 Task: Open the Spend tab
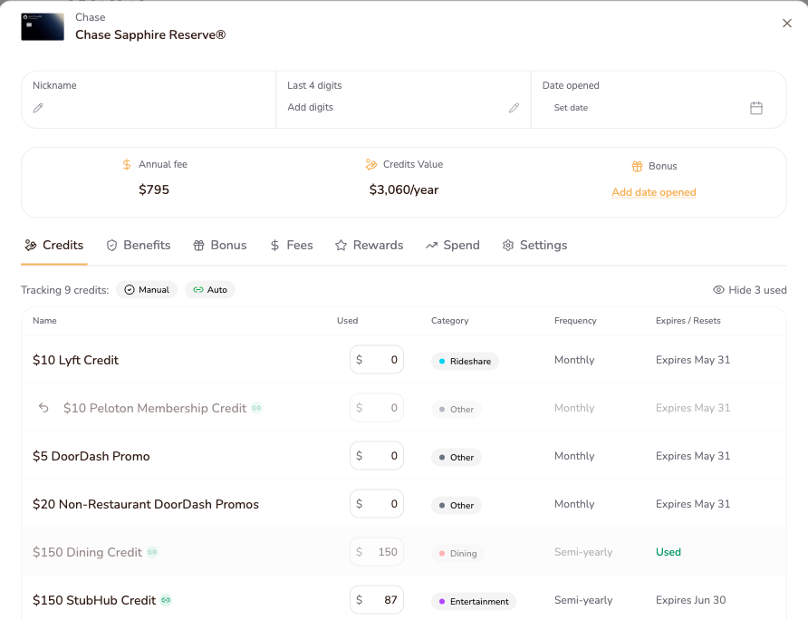click(x=452, y=245)
